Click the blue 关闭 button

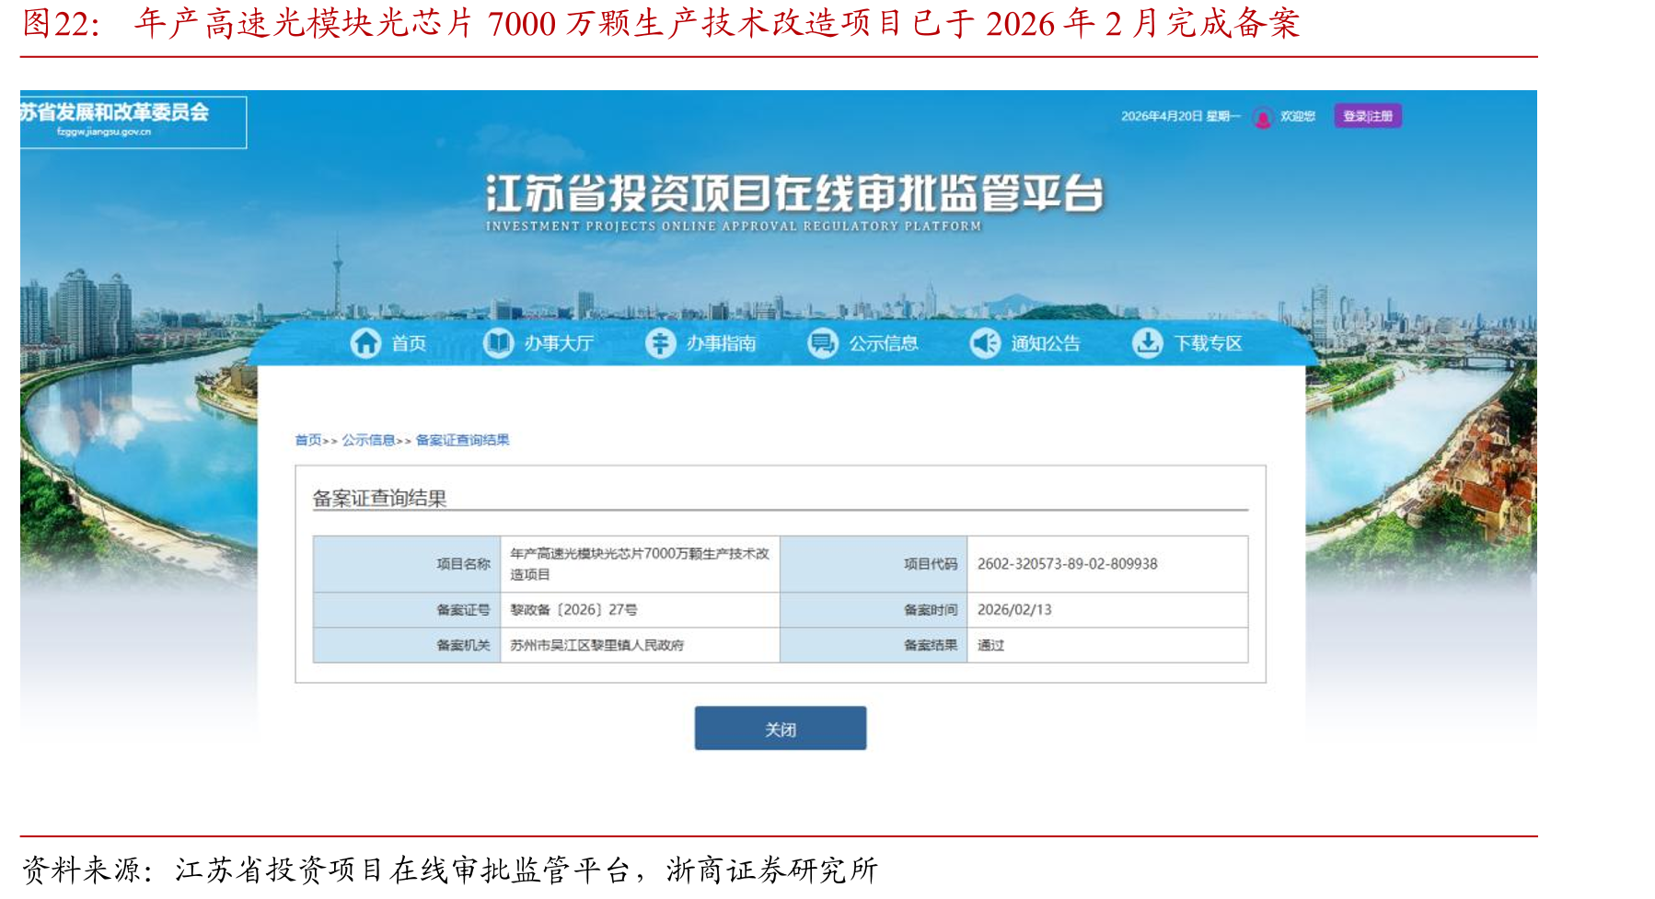[781, 728]
